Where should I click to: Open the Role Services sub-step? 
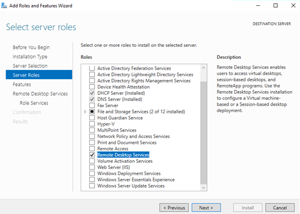[x=34, y=103]
